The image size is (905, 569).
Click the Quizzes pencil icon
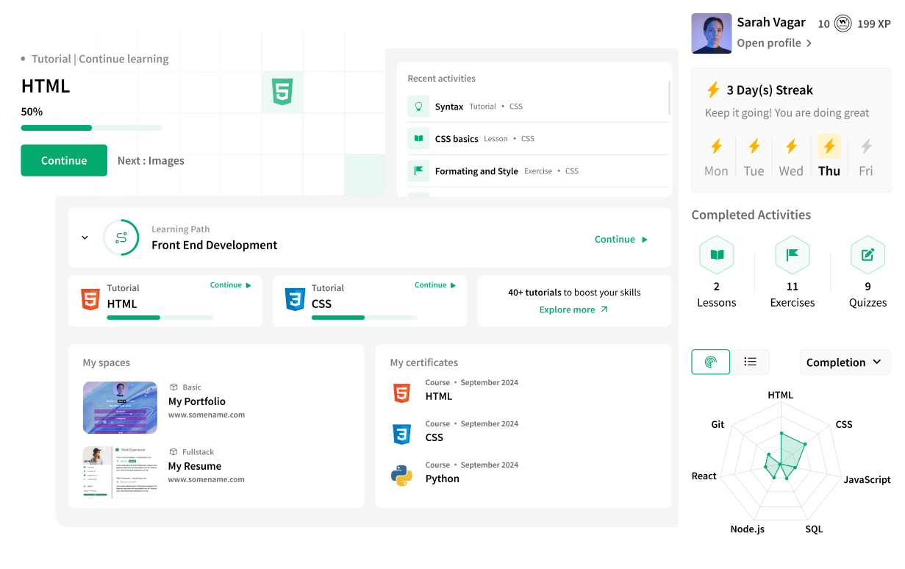coord(868,254)
